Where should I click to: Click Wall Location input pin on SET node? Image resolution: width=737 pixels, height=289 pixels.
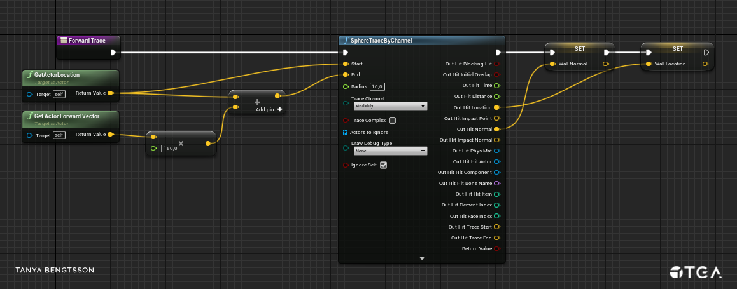pyautogui.click(x=649, y=64)
